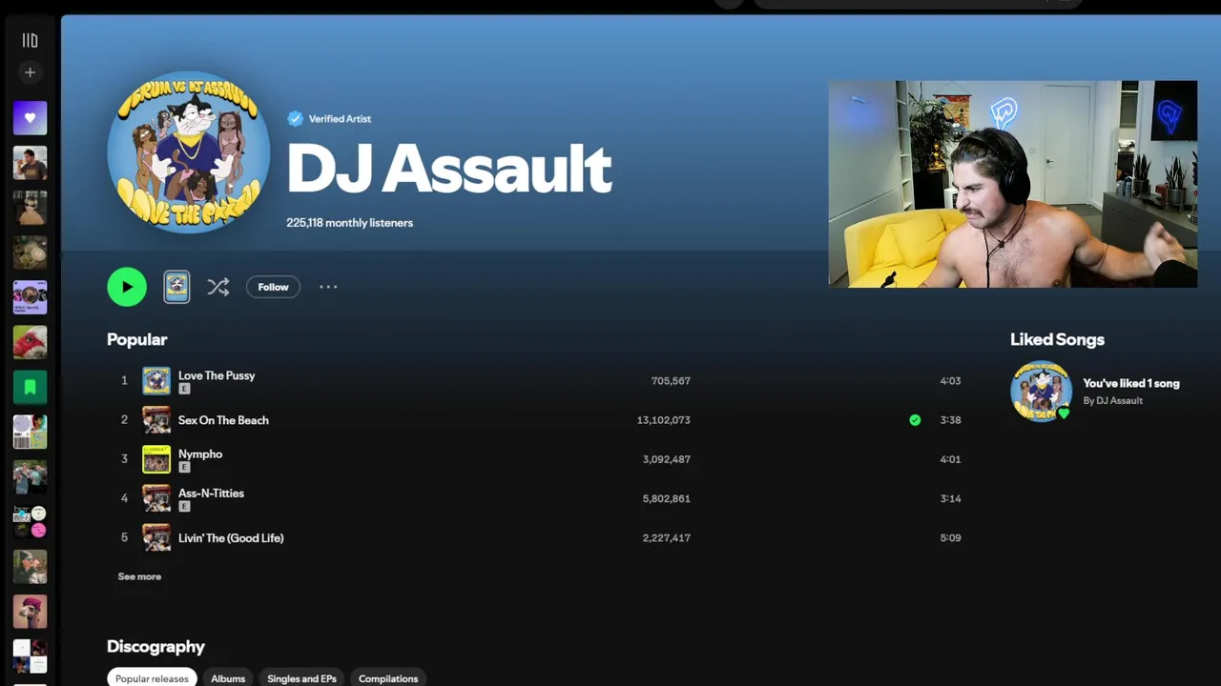Open the Discography heading link
1221x686 pixels.
coord(155,646)
